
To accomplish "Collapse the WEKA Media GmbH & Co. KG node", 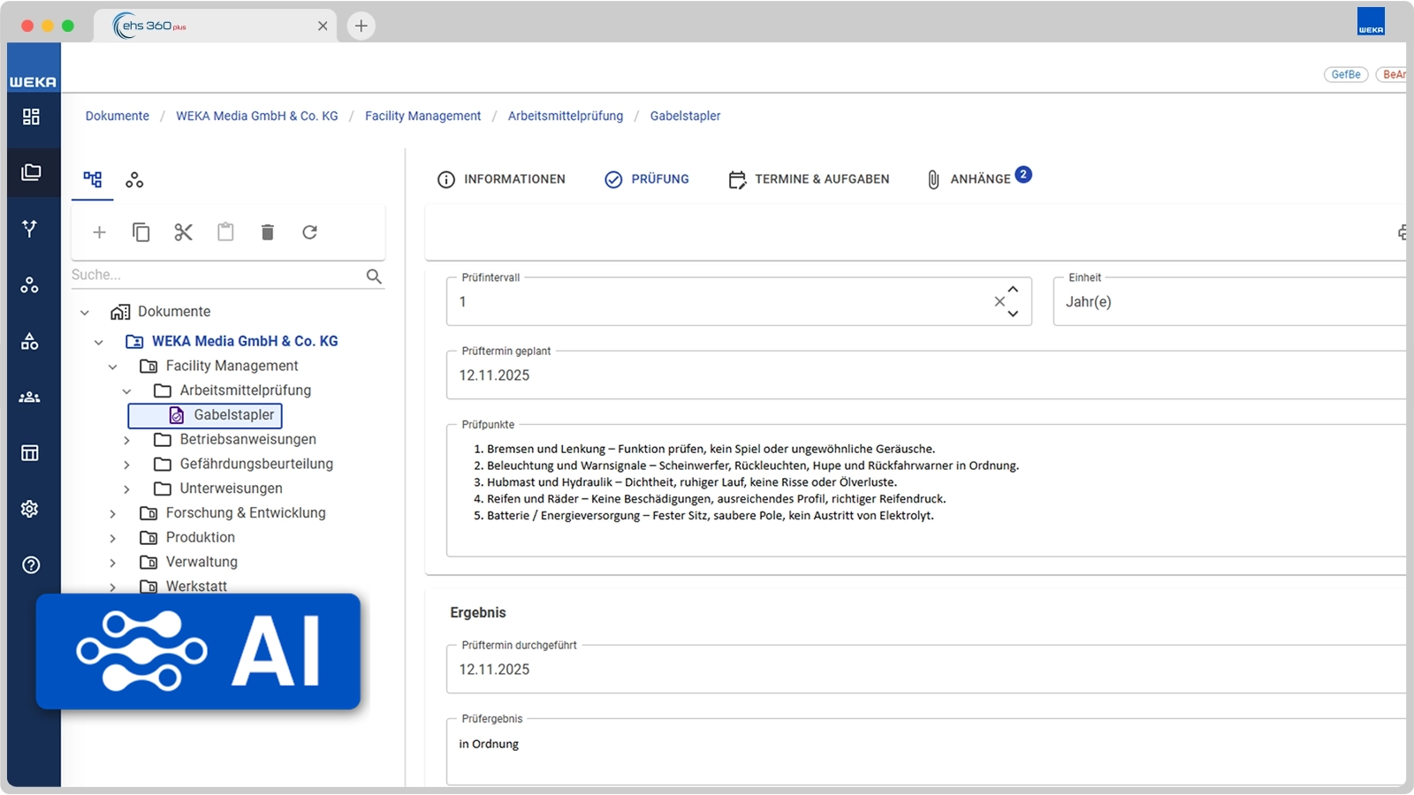I will (99, 342).
